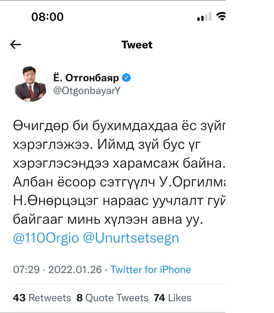Image resolution: width=274 pixels, height=313 pixels.
Task: See the 74 Likes list
Action: [172, 297]
